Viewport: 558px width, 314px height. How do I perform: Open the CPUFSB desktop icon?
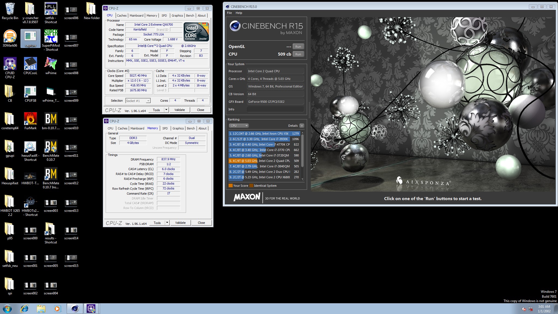click(30, 93)
